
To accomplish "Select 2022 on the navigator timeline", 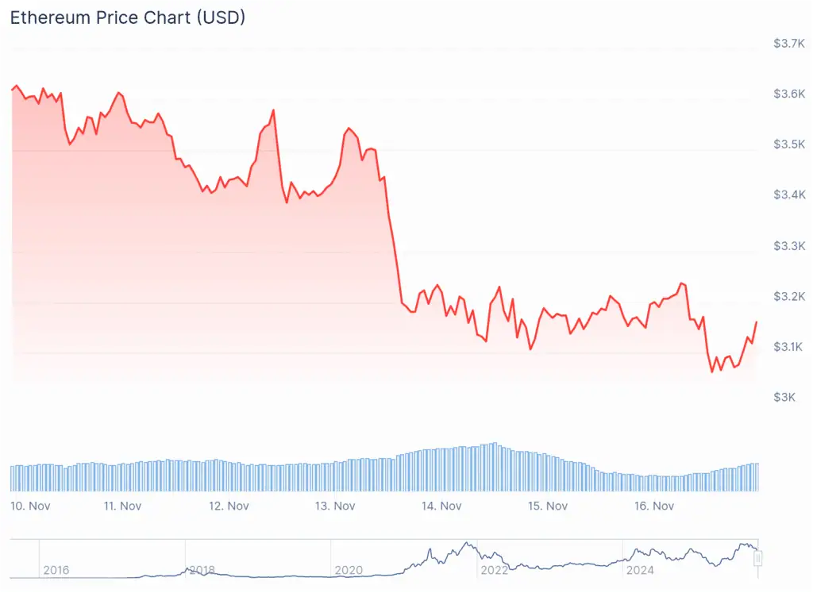I will tap(494, 570).
